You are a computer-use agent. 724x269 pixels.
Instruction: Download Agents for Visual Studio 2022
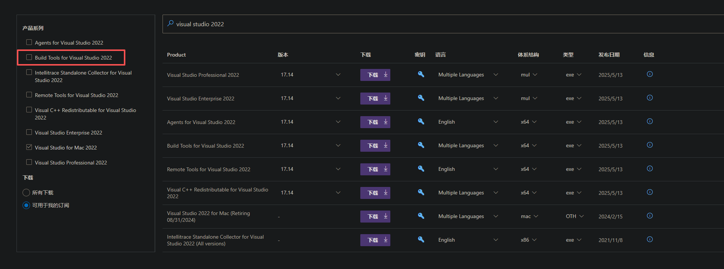pos(375,122)
